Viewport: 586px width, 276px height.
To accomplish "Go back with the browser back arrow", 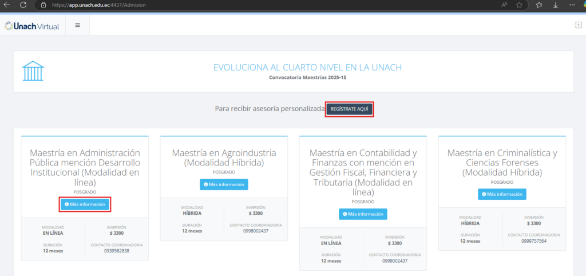I will (x=6, y=5).
